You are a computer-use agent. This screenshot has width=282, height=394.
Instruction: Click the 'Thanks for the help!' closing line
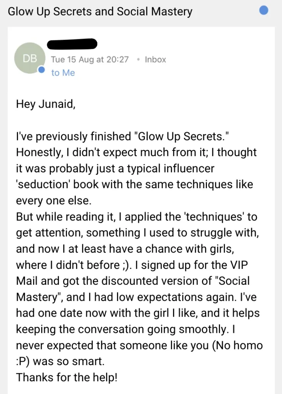[x=67, y=377]
